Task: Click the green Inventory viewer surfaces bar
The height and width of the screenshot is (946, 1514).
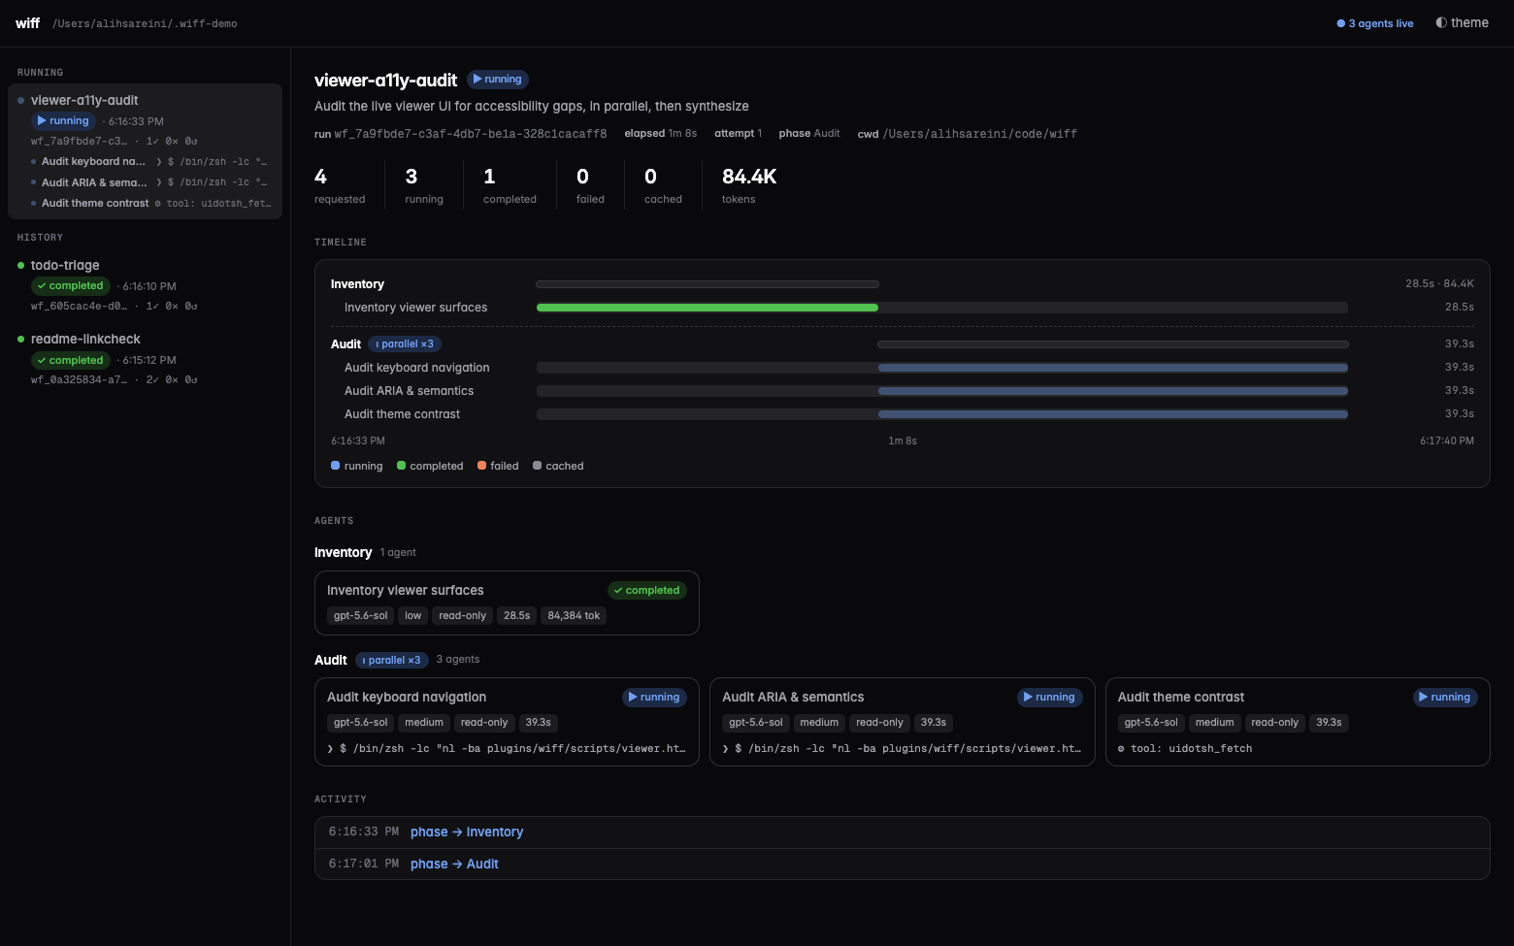Action: coord(708,308)
